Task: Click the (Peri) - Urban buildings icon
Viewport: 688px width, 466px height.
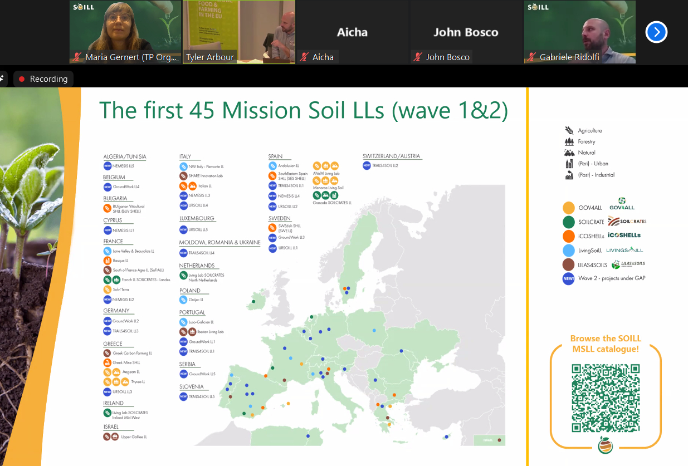Action: 569,164
